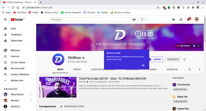Subscribe to Digital Job channel
The image size is (206, 111).
180,101
